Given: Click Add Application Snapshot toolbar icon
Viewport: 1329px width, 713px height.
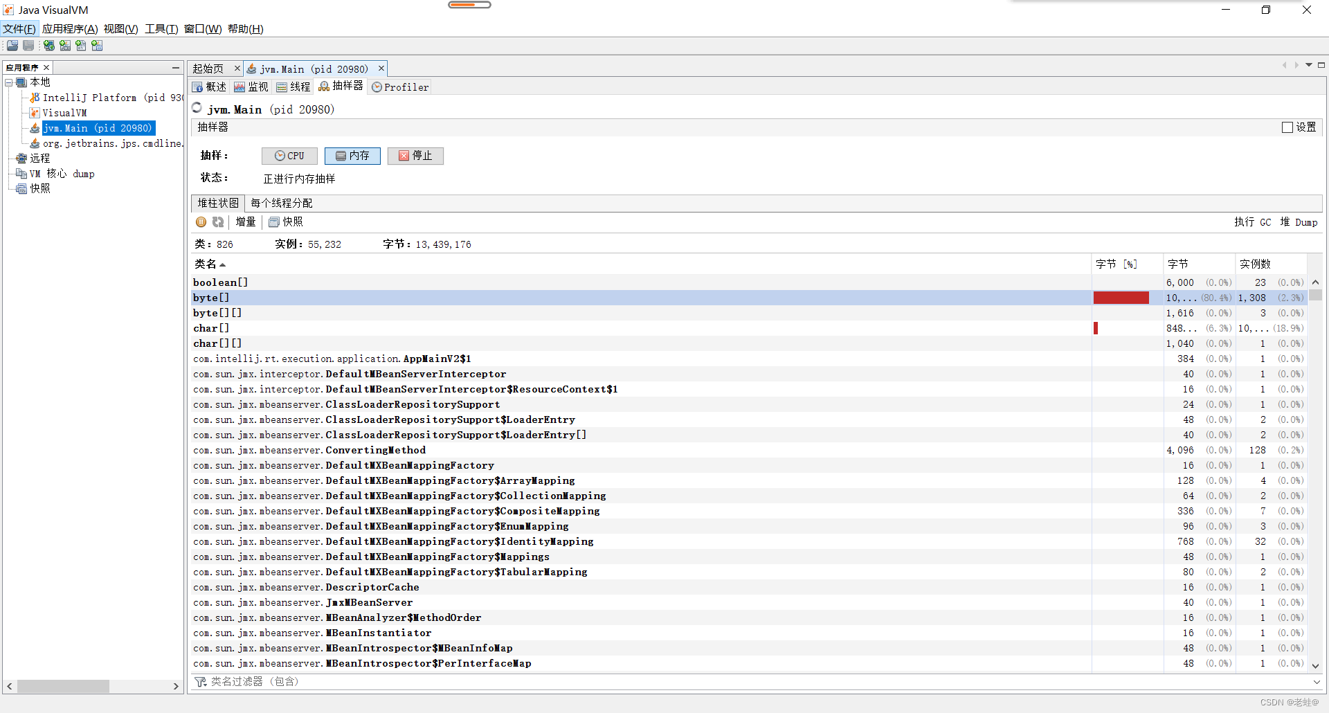Looking at the screenshot, I should [97, 46].
